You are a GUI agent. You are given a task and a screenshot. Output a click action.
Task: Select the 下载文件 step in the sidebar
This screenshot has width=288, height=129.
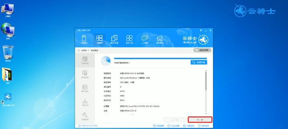point(85,103)
